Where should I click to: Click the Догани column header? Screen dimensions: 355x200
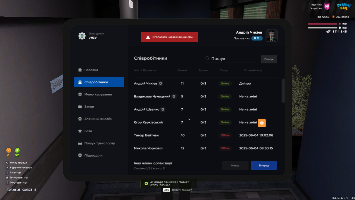(x=203, y=70)
